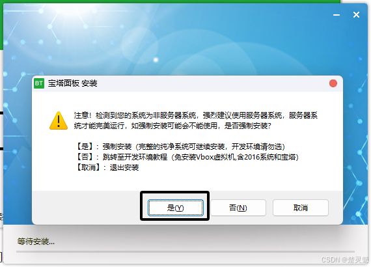
Task: Click the yellow warning triangle icon
Action: [x=59, y=120]
